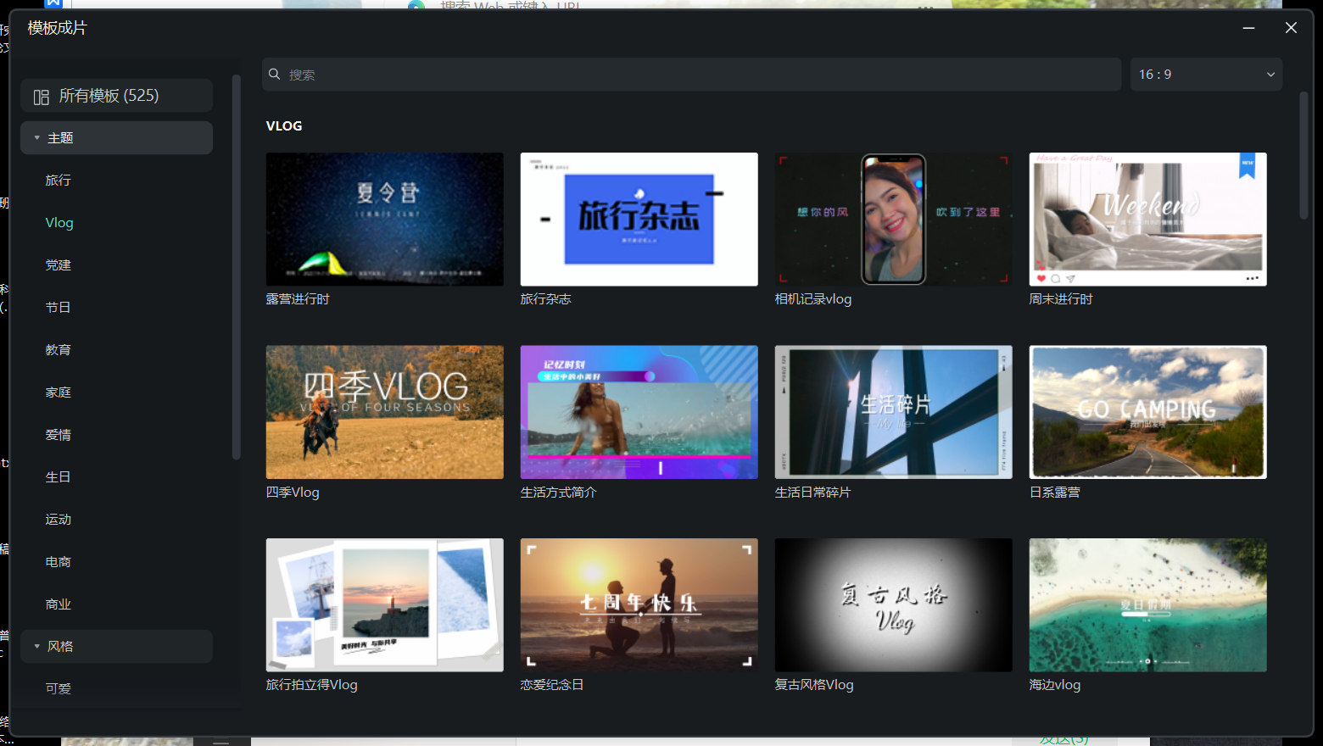Open the 四季Vlog template
The image size is (1323, 746).
[384, 412]
